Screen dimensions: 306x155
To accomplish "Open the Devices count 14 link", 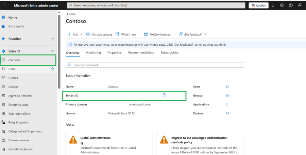I will pyautogui.click(x=227, y=113).
